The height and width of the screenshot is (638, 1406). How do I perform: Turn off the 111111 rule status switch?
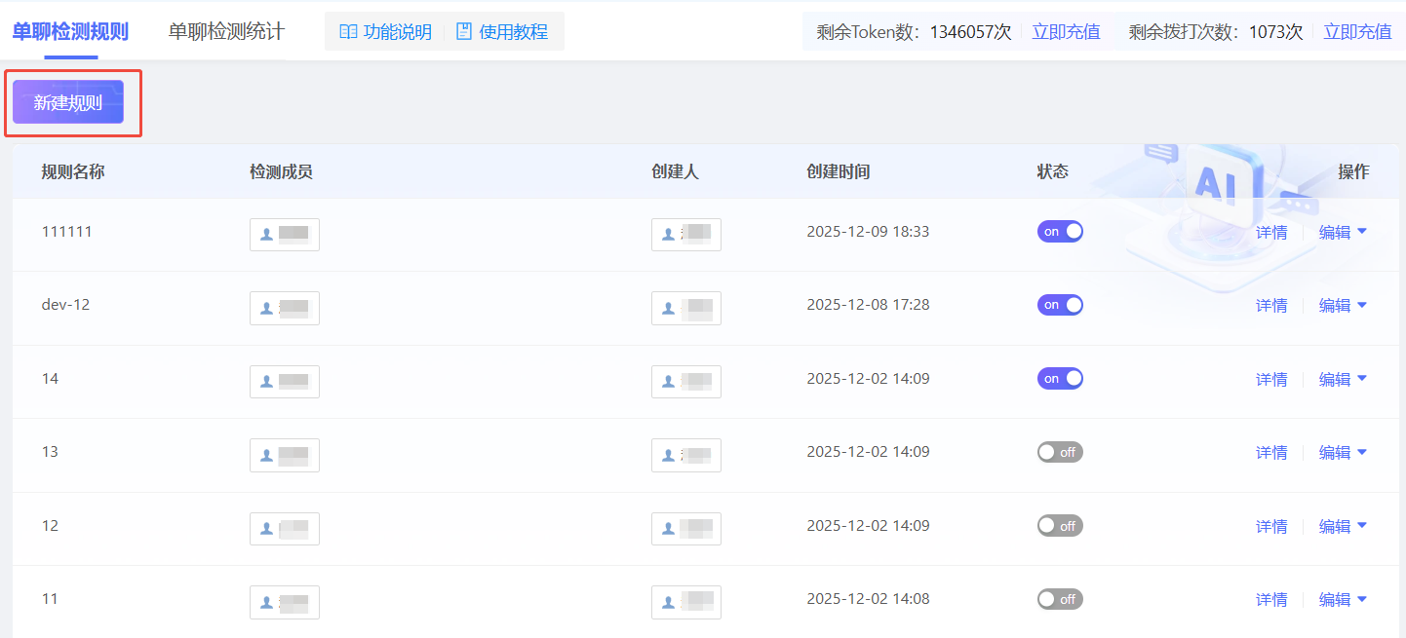(1060, 232)
